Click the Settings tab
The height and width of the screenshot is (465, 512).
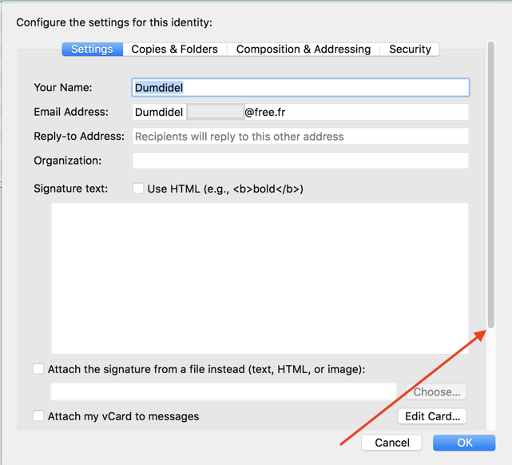(x=92, y=50)
